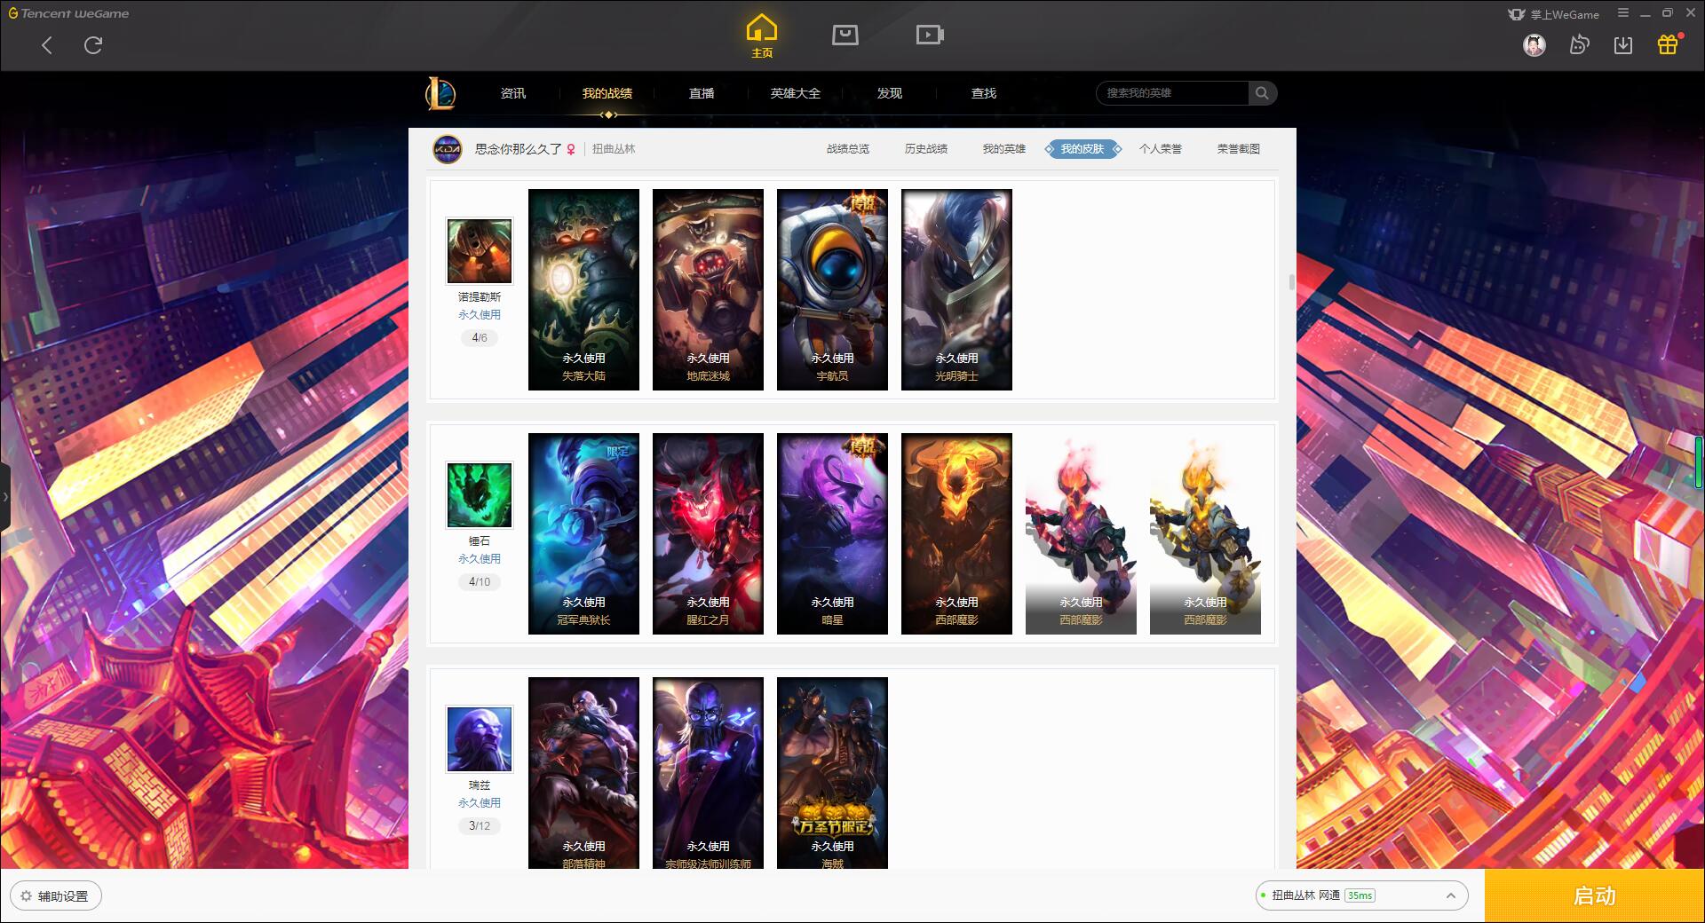Refresh the page with the reload icon
1705x923 pixels.
click(93, 45)
